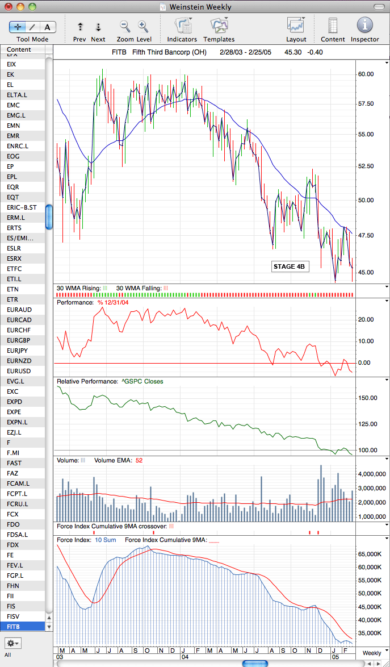The image size is (390, 667).
Task: Click the toolbar toggle pill in title bar
Action: [379, 7]
